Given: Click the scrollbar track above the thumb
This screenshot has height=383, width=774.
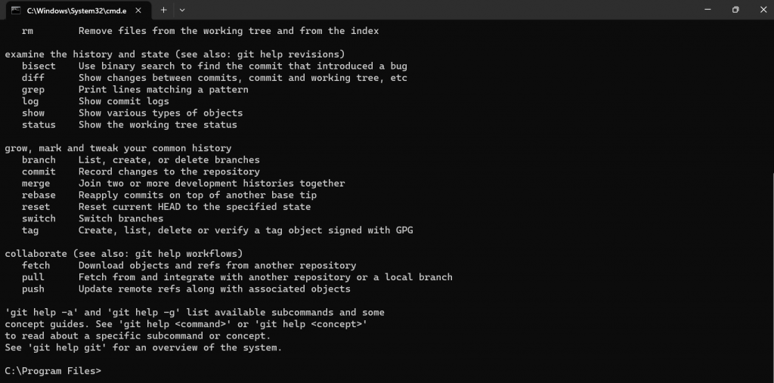Looking at the screenshot, I should [x=772, y=96].
